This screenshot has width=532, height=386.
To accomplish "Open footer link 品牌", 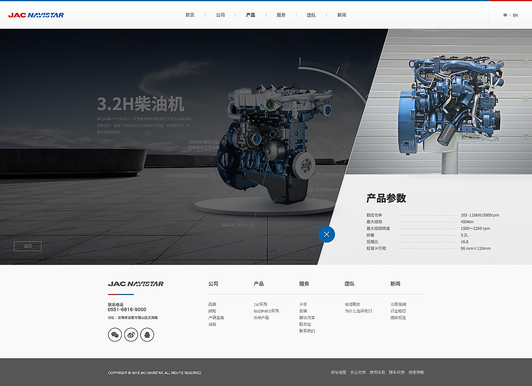I will (212, 304).
